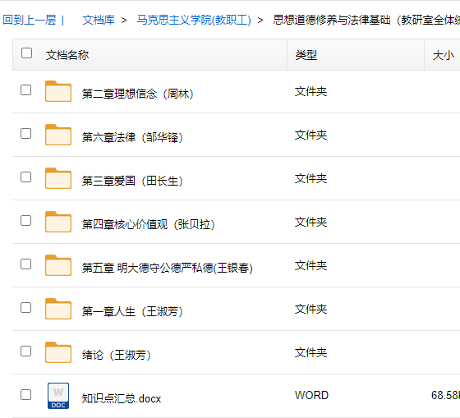Open folder icon for 第三章爱国（田长生）
The width and height of the screenshot is (460, 418).
[x=58, y=178]
